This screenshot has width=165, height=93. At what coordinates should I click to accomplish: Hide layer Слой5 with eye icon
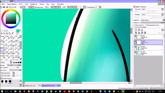135,52
